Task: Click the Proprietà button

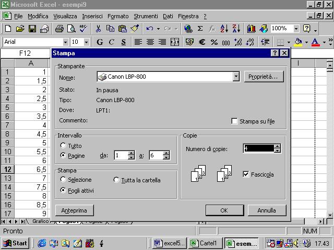Action: click(x=264, y=77)
